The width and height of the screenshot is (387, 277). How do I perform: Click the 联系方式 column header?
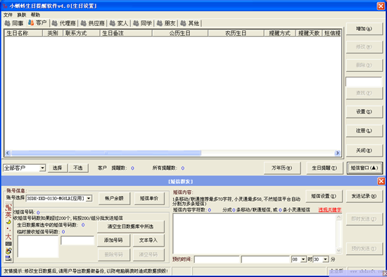click(81, 33)
